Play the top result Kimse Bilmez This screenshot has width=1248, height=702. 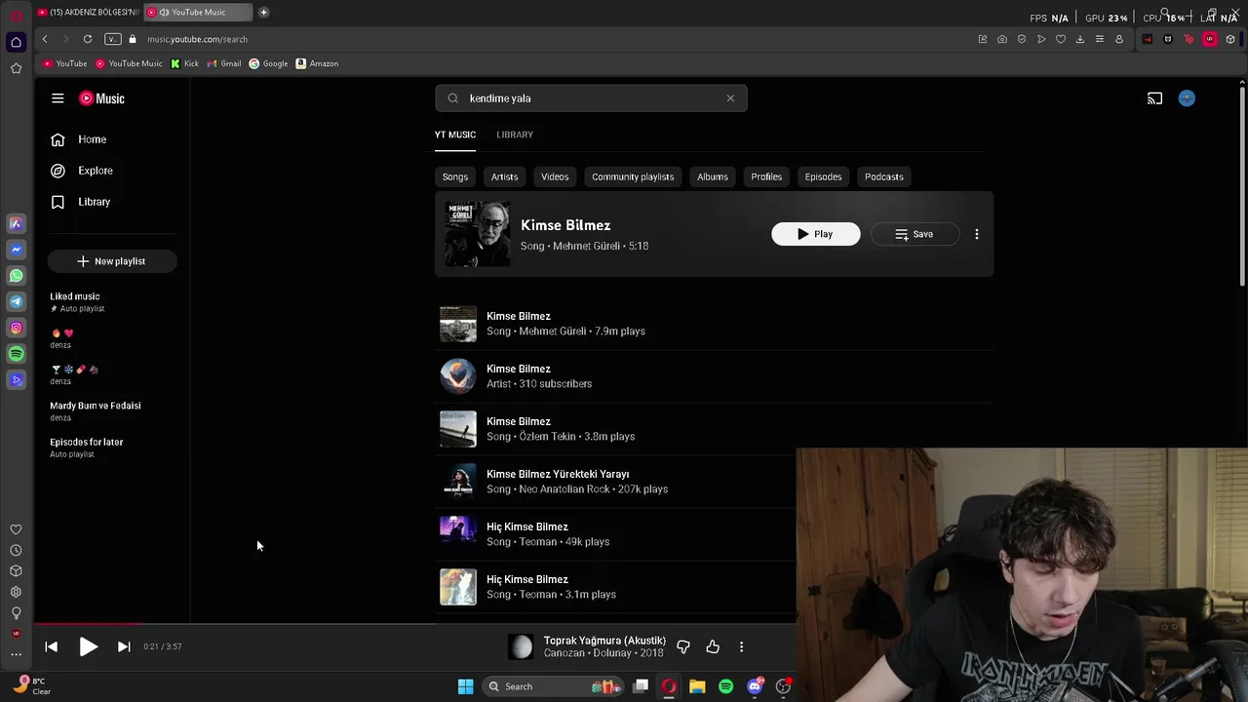[816, 234]
